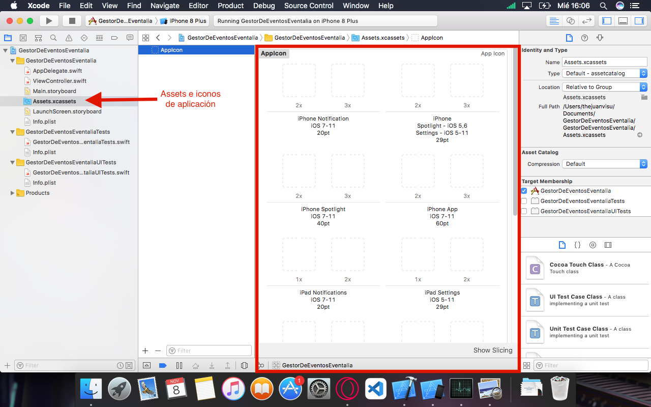Viewport: 651px width, 407px height.
Task: Collapse the GestorDeEventosEventaliaTests group
Action: coord(13,132)
